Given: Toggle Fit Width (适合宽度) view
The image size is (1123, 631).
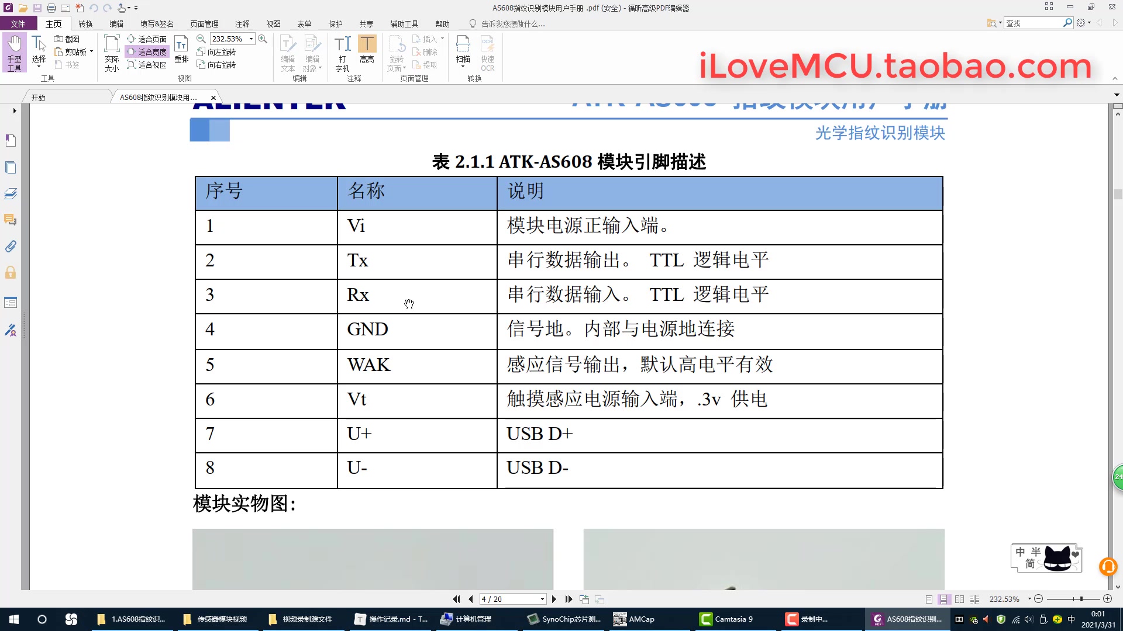Looking at the screenshot, I should coord(147,51).
